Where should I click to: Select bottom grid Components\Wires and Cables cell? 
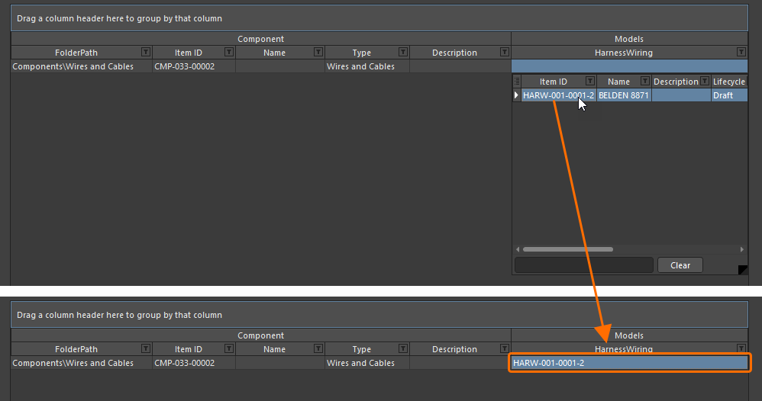point(82,363)
